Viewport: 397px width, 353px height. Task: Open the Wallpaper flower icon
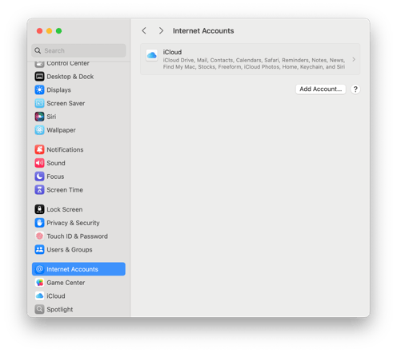(x=39, y=130)
